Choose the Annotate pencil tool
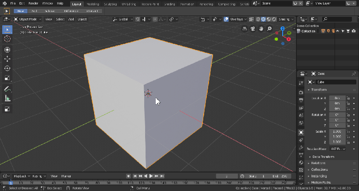The width and height of the screenshot is (359, 191). pos(7,89)
